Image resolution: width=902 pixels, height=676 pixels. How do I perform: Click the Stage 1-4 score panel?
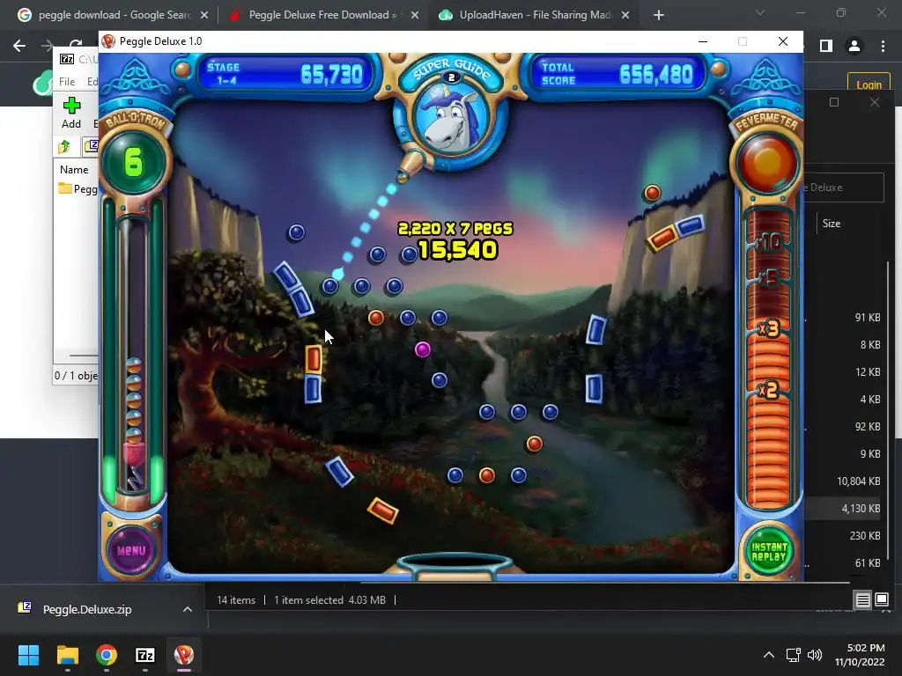click(x=285, y=74)
